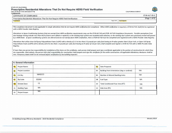Click the 'Slab Area' label

tap(106, 88)
